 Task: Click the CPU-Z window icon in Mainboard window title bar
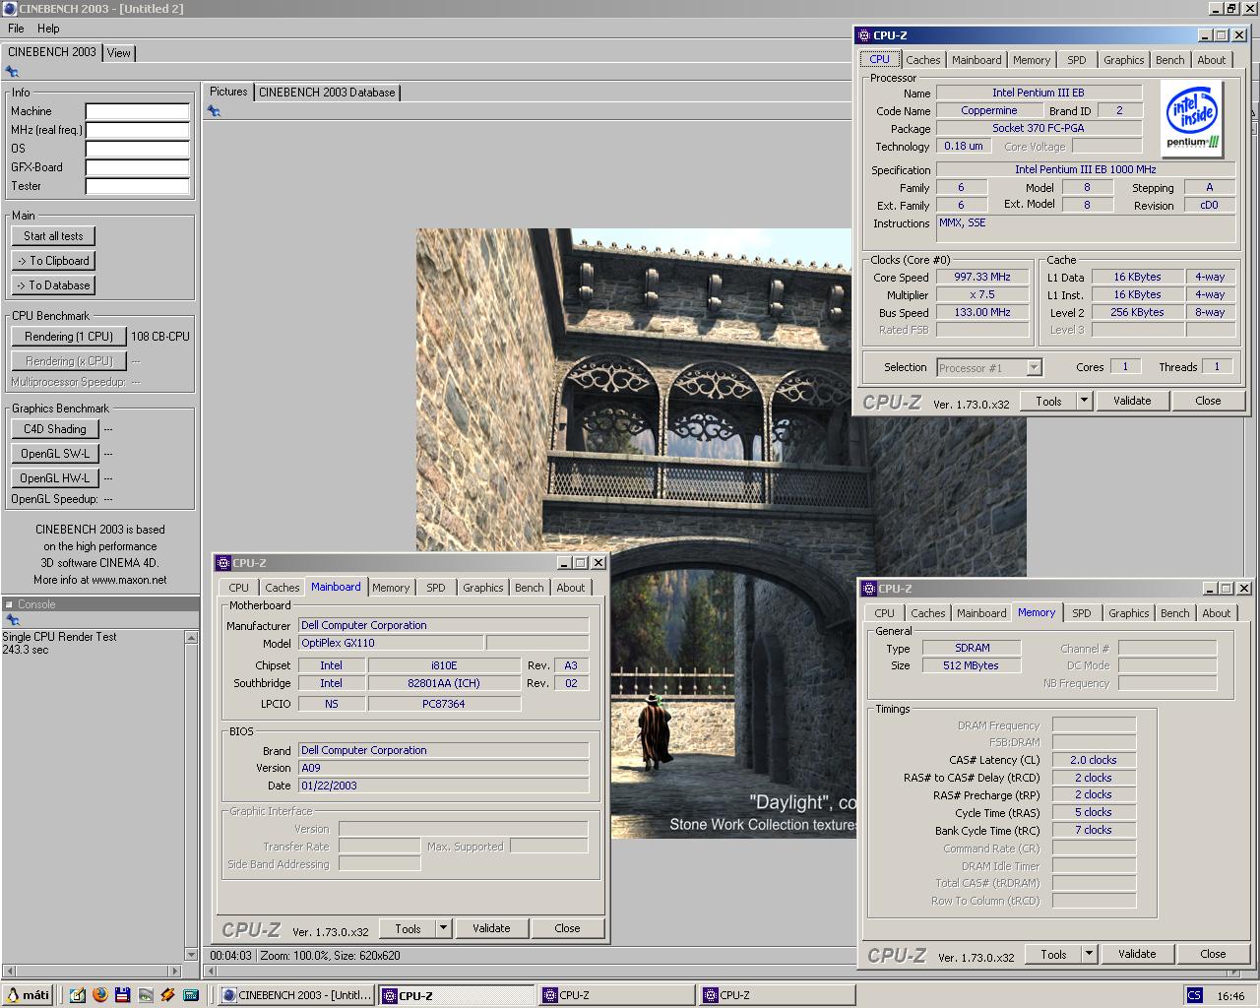(223, 563)
